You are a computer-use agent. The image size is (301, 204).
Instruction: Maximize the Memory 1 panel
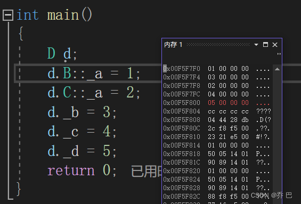coord(265,45)
